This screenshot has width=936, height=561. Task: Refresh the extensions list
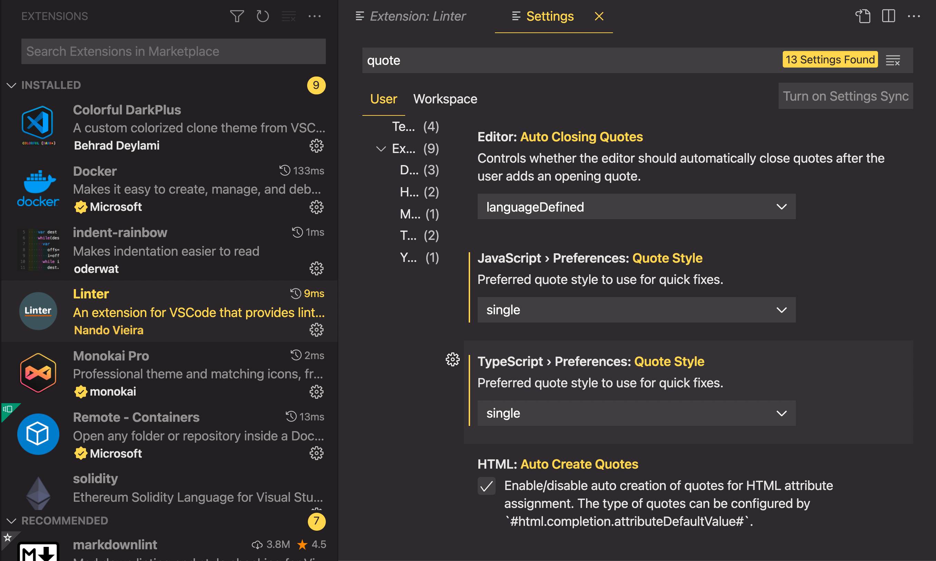click(x=263, y=16)
